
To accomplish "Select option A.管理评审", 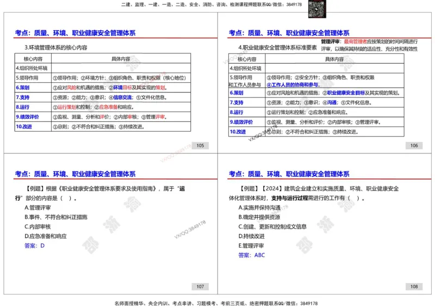I will 38,207.
